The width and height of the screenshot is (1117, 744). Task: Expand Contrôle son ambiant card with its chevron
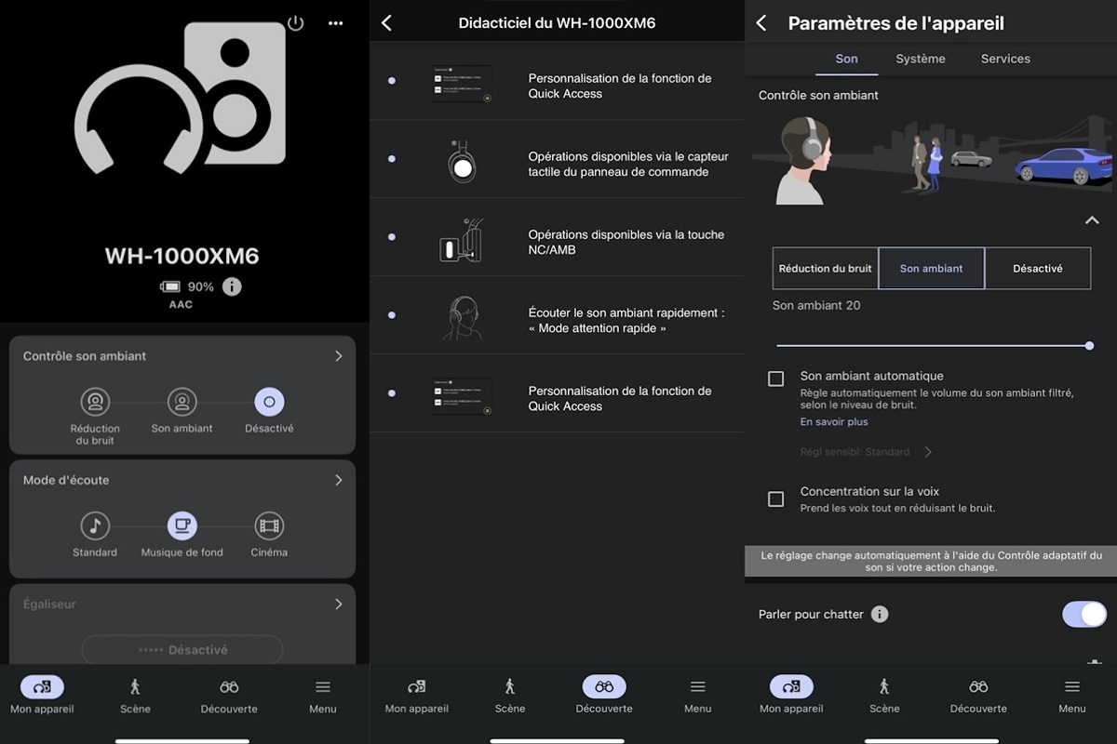coord(339,356)
